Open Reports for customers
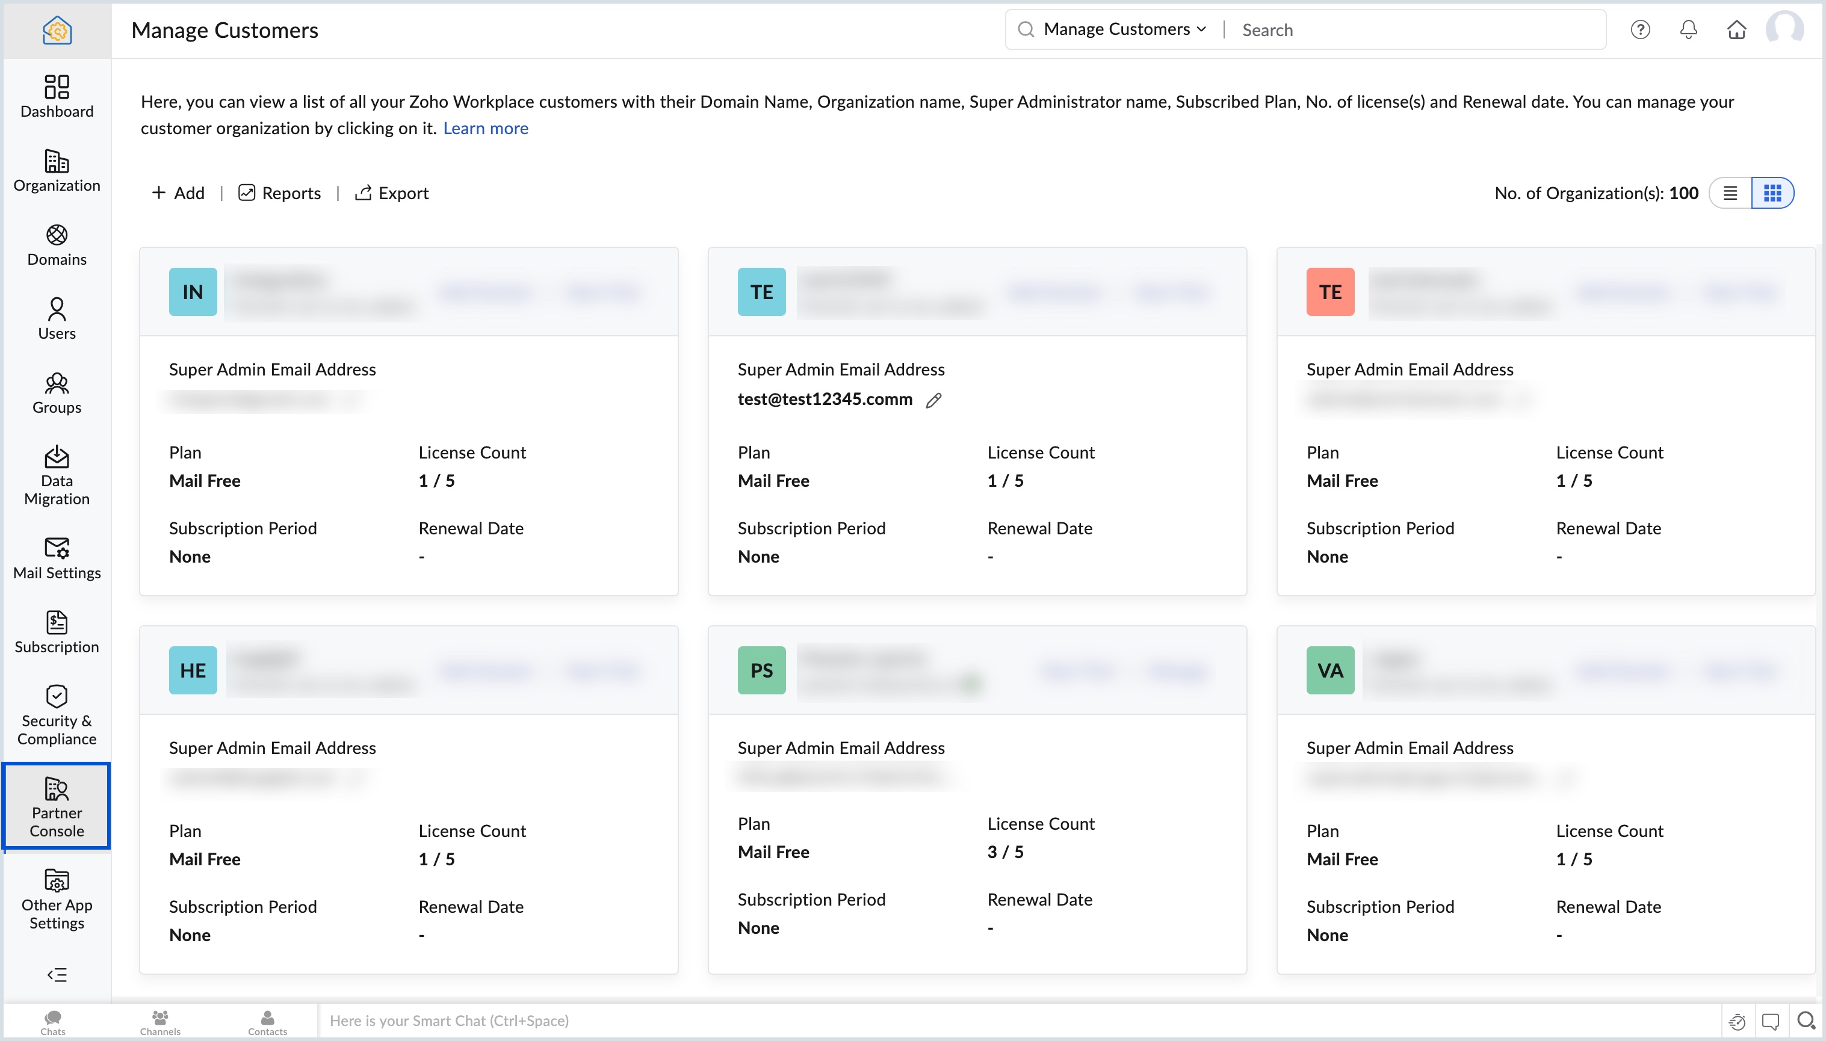This screenshot has width=1826, height=1041. (279, 193)
